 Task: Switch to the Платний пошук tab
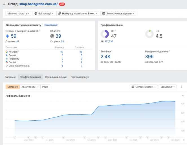point(80,77)
